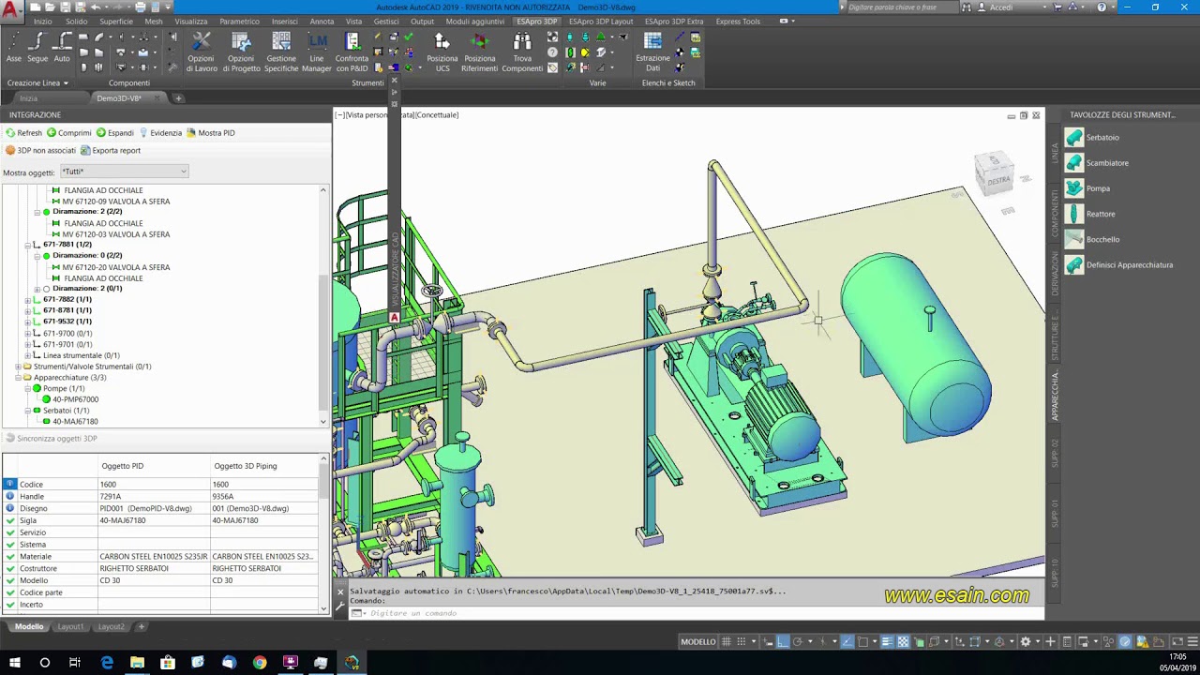The image size is (1200, 675).
Task: Select the Segue line tool
Action: click(37, 48)
